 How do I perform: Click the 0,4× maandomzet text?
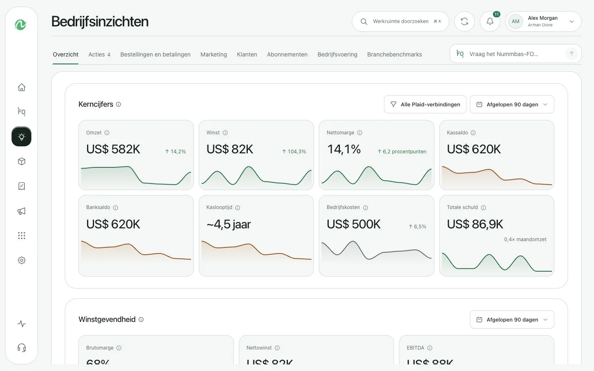[x=525, y=240]
